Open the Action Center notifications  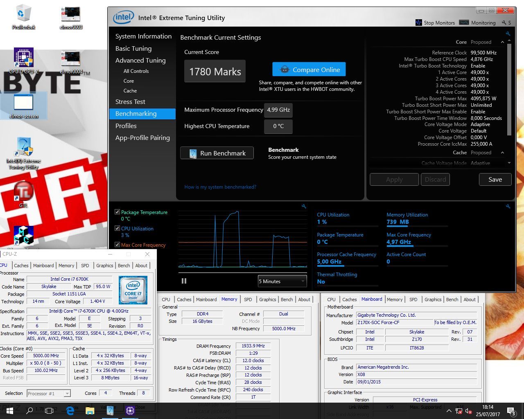[511, 411]
